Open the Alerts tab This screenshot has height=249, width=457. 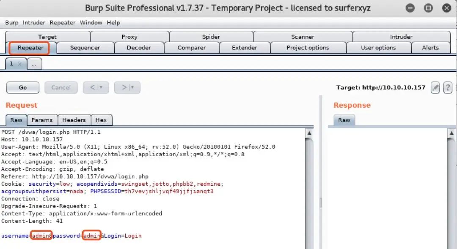click(430, 48)
